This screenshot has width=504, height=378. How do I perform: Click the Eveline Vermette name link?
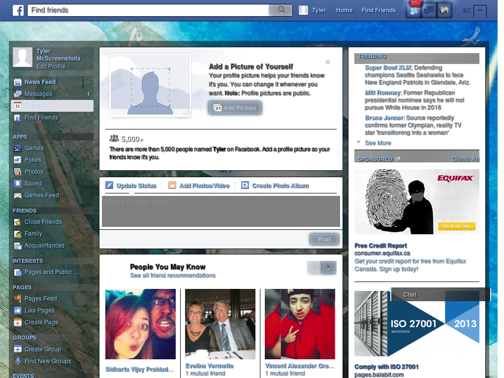click(209, 366)
